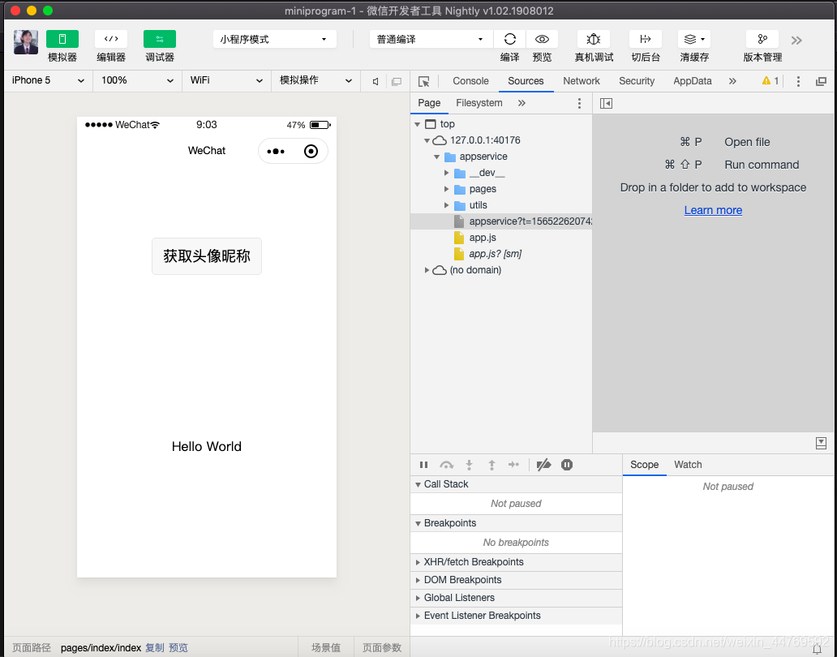Open the iPhone 5 device dropdown
This screenshot has width=837, height=657.
coord(48,80)
